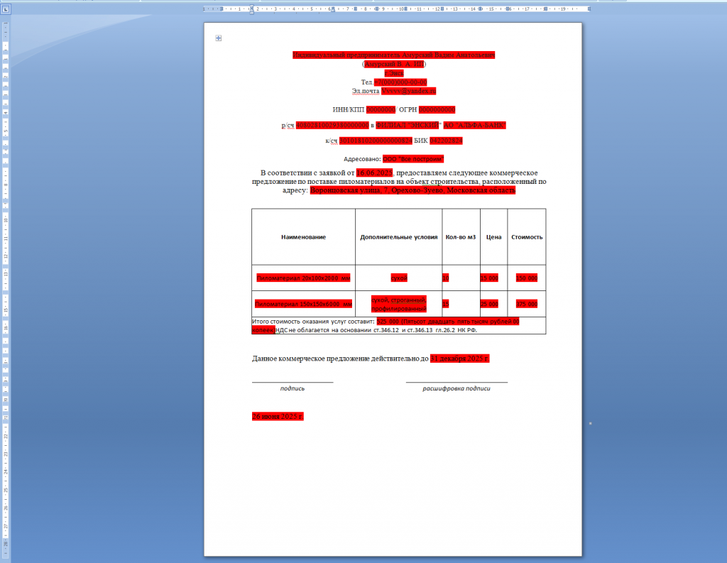The image size is (727, 563).
Task: Click the 'ИНН/КПП' label
Action: click(348, 109)
